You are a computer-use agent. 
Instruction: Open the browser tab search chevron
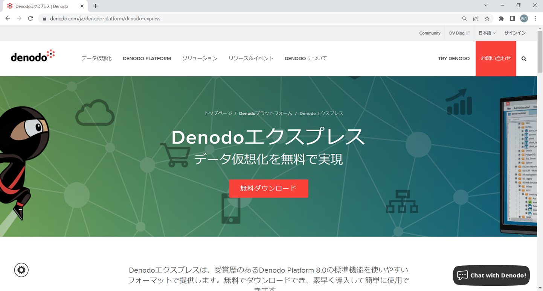486,5
